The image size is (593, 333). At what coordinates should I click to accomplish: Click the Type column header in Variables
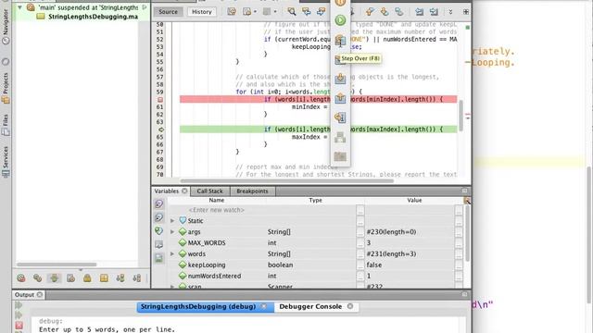(x=315, y=200)
